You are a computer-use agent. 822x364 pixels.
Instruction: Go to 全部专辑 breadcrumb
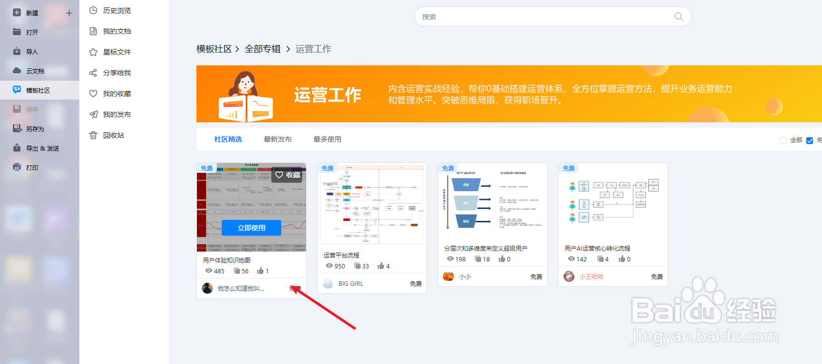click(x=262, y=49)
